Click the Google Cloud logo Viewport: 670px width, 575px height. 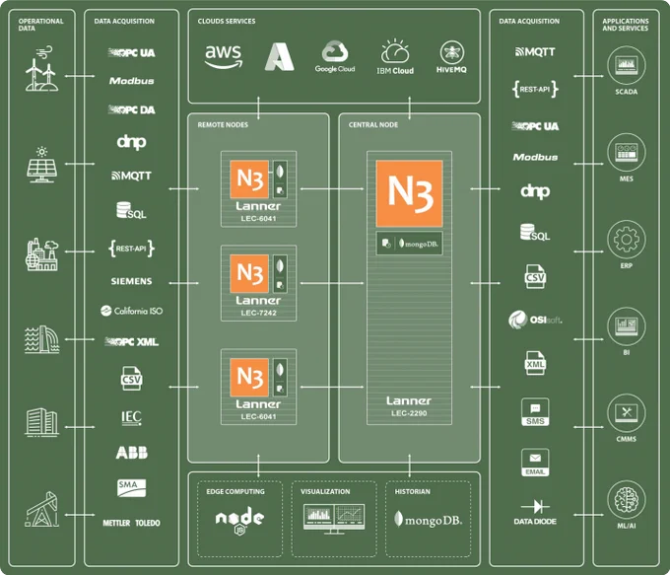tap(335, 56)
